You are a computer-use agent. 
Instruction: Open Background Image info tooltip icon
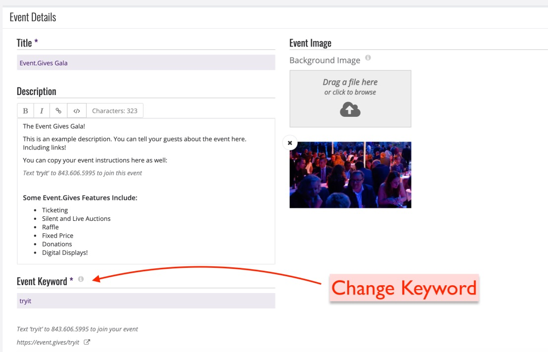point(368,57)
